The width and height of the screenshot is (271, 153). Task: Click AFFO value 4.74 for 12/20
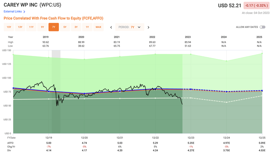[x=84, y=143]
